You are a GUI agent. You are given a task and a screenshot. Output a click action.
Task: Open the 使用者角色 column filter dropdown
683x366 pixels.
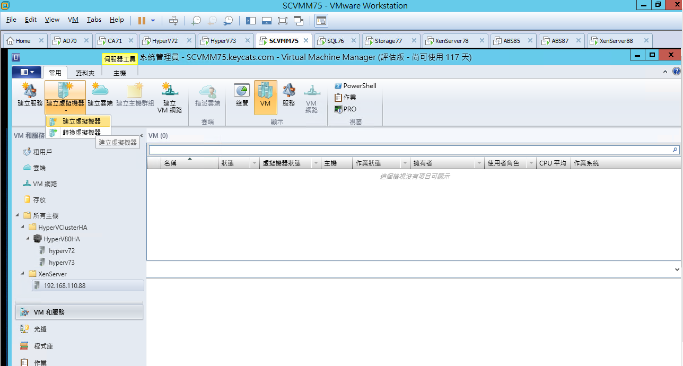532,163
